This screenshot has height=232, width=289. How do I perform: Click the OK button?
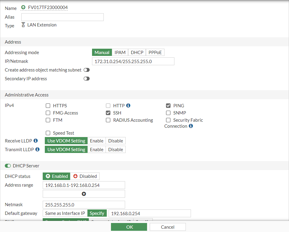coord(130,227)
